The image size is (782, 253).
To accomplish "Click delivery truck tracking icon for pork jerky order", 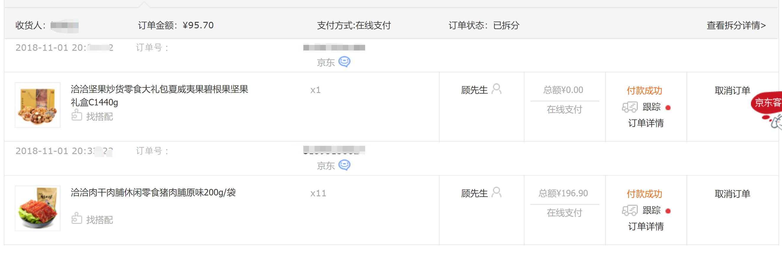I will 630,210.
